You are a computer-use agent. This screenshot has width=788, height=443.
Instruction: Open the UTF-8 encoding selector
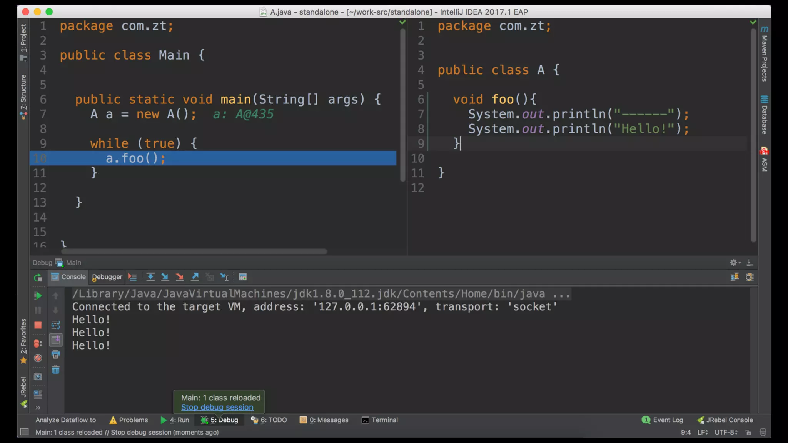click(726, 432)
